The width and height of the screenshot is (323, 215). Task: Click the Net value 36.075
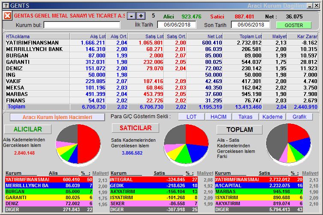pos(294,16)
